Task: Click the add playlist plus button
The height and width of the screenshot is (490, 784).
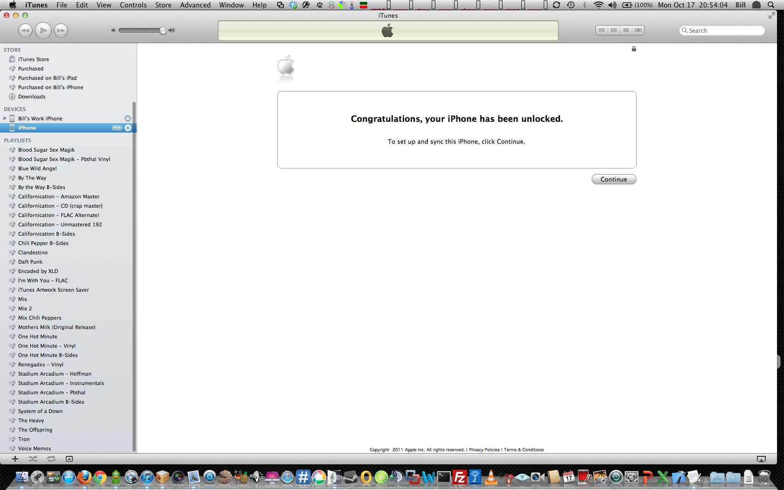Action: pos(15,459)
